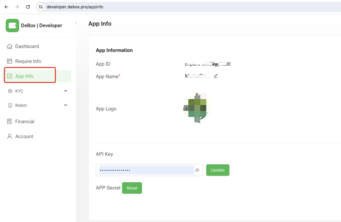Open the Require Info menu item

click(x=37, y=61)
